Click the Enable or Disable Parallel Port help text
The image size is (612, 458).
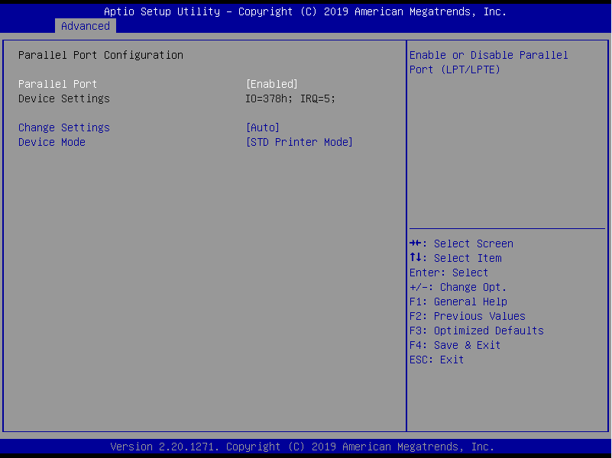coord(489,62)
